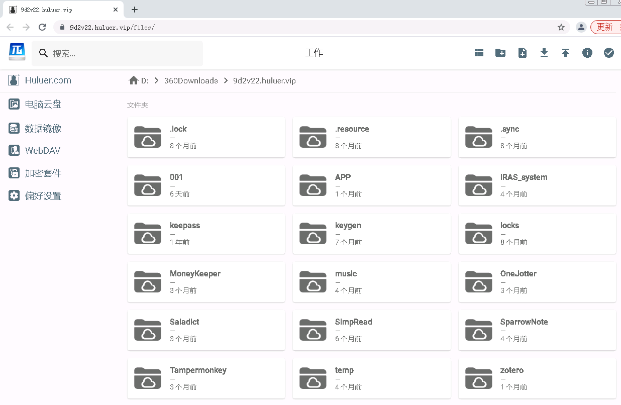Click the browser back arrow

[x=10, y=27]
